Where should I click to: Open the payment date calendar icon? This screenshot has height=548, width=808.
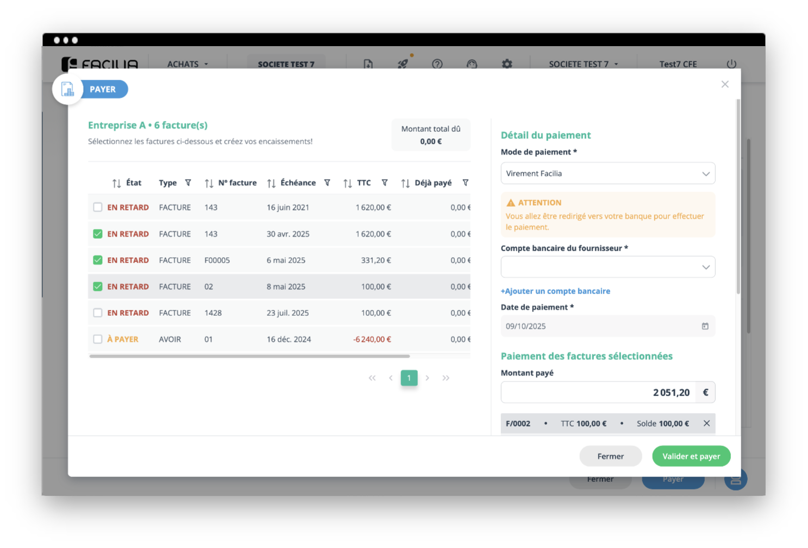705,326
